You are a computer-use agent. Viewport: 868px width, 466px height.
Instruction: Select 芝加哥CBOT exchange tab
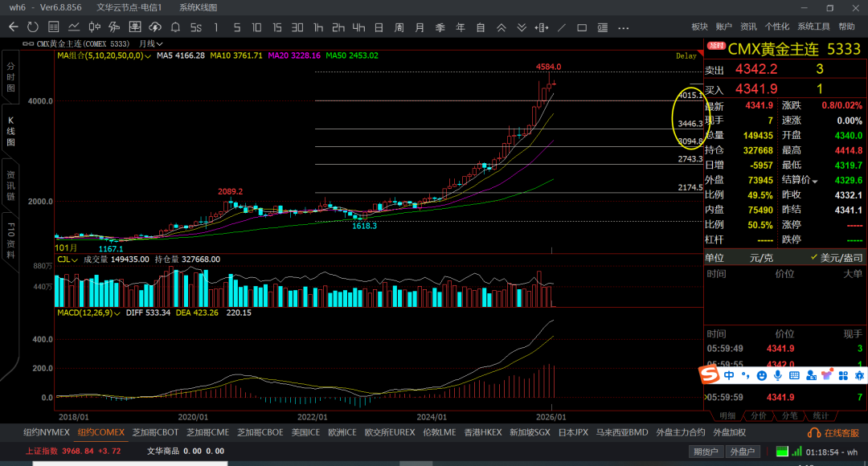[x=155, y=432]
